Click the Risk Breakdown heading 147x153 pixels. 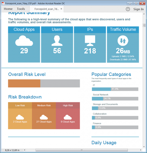pyautogui.click(x=25, y=97)
